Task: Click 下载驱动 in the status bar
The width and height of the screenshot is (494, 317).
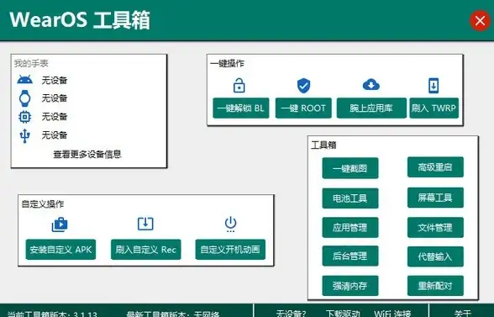Action: point(343,314)
